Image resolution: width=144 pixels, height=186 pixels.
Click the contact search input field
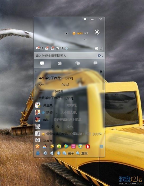click(x=66, y=56)
